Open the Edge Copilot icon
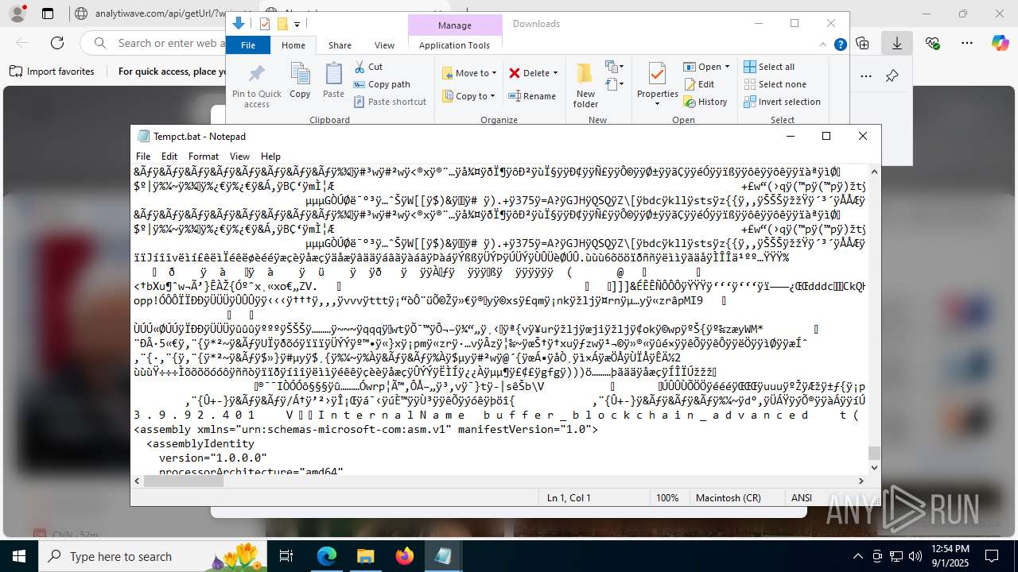 [1000, 43]
